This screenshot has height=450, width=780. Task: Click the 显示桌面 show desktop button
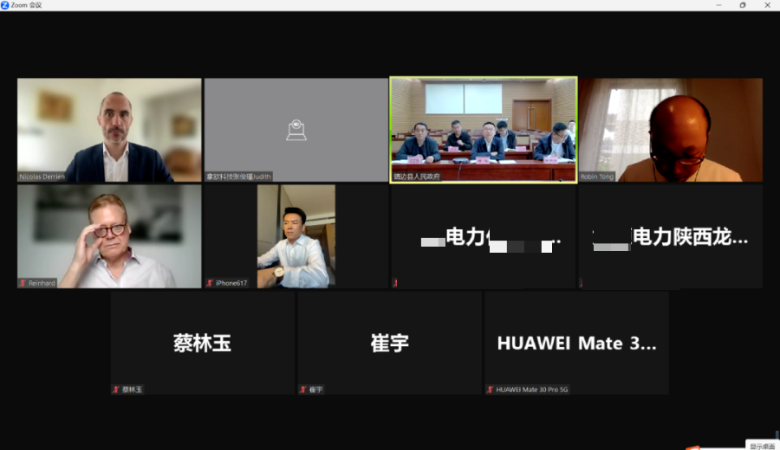[762, 446]
